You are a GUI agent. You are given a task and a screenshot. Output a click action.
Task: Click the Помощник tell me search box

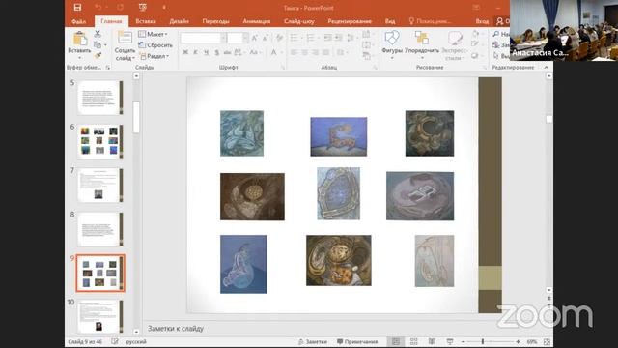point(431,21)
